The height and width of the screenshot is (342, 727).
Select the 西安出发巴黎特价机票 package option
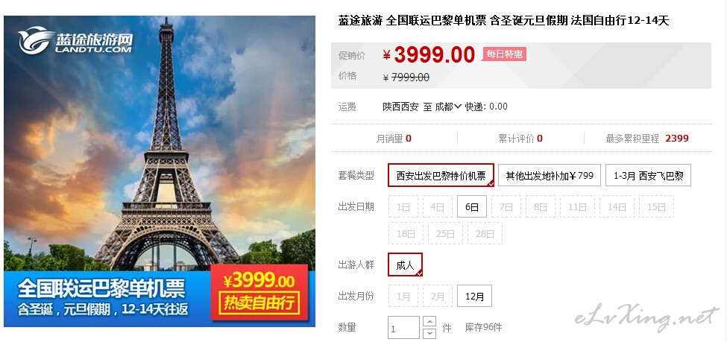click(441, 175)
